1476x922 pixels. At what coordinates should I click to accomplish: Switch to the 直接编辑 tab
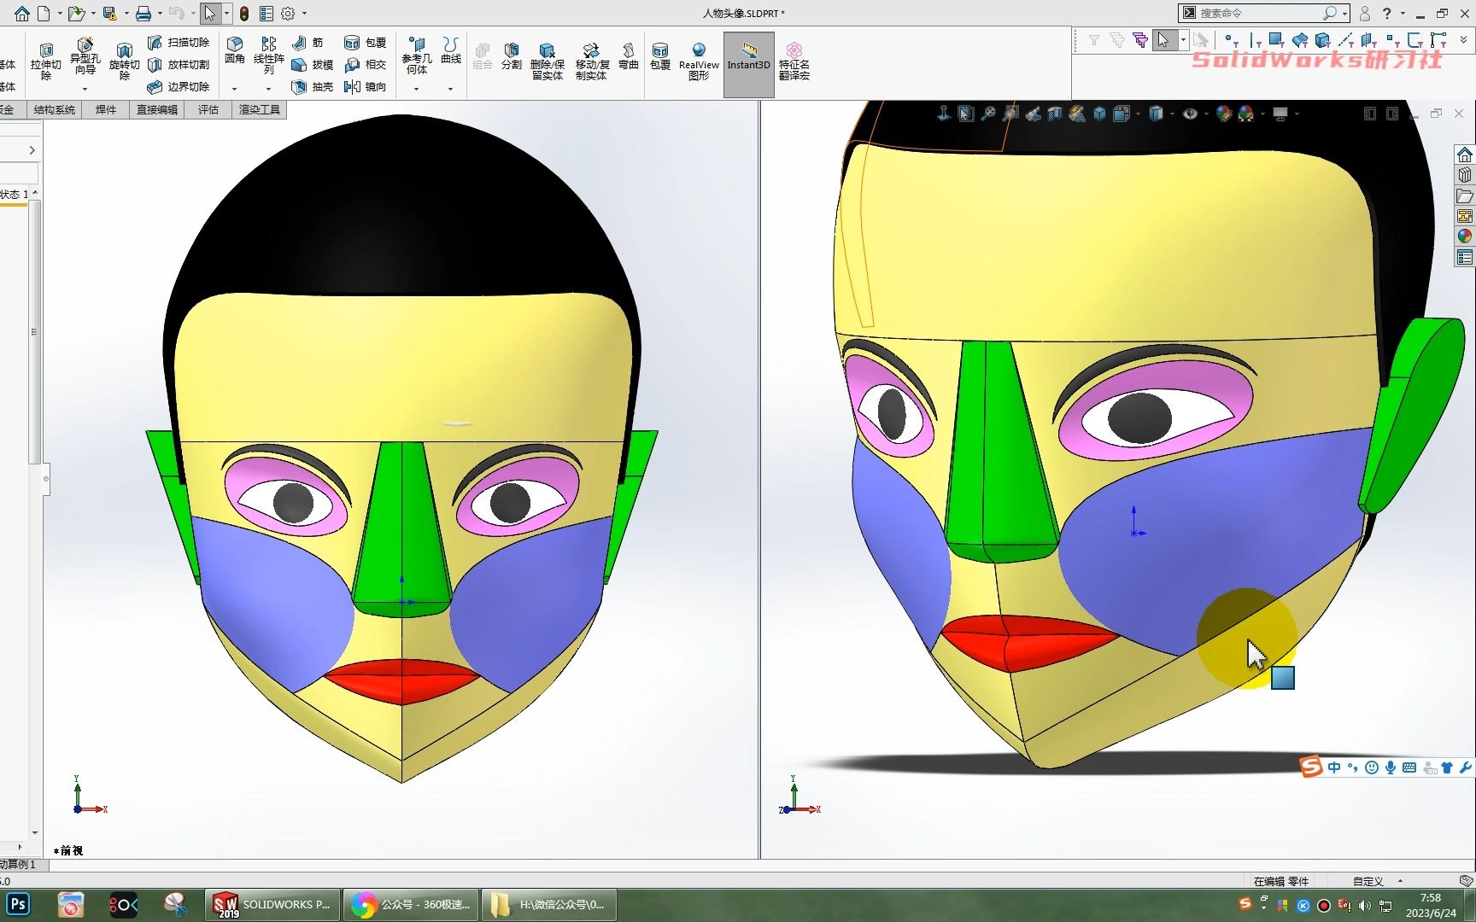tap(157, 109)
